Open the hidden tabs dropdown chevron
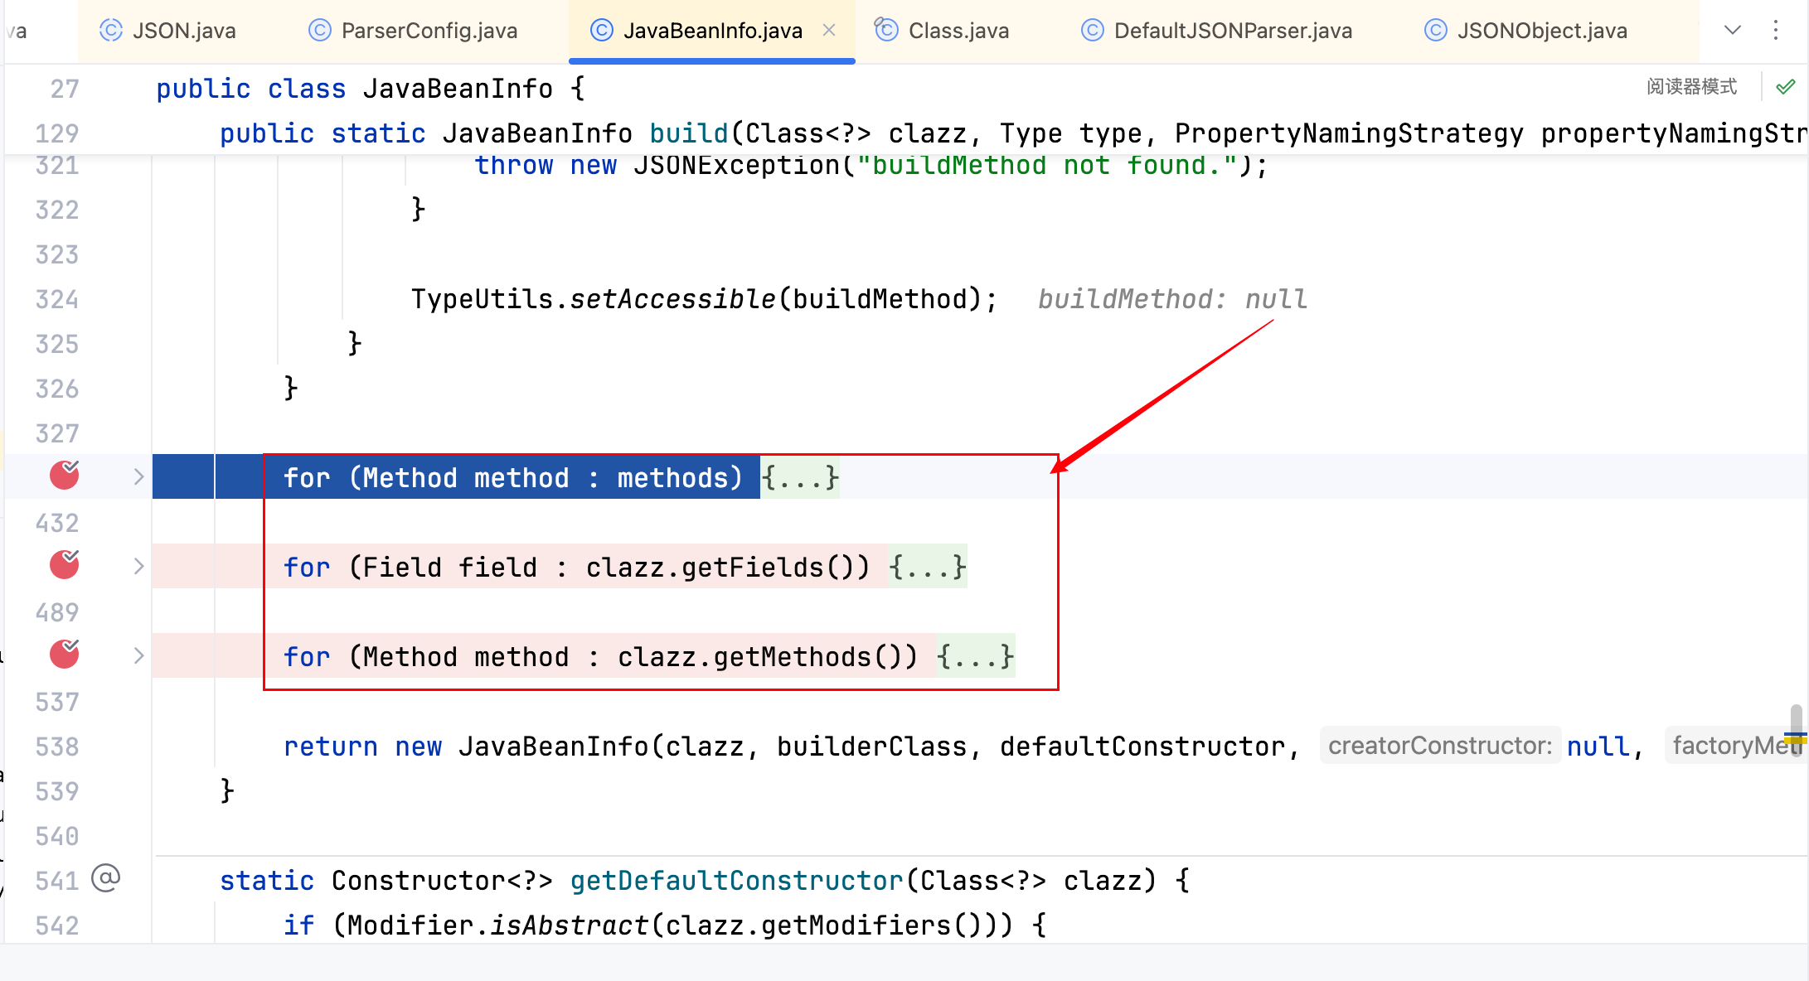Screen dimensions: 1809x981 click(x=1732, y=31)
